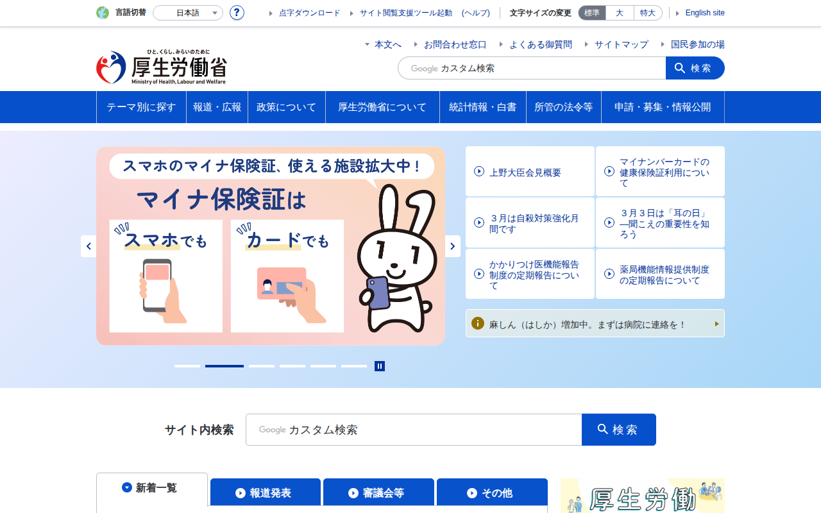The width and height of the screenshot is (821, 513).
Task: Open the サイトマップ link
Action: click(622, 44)
